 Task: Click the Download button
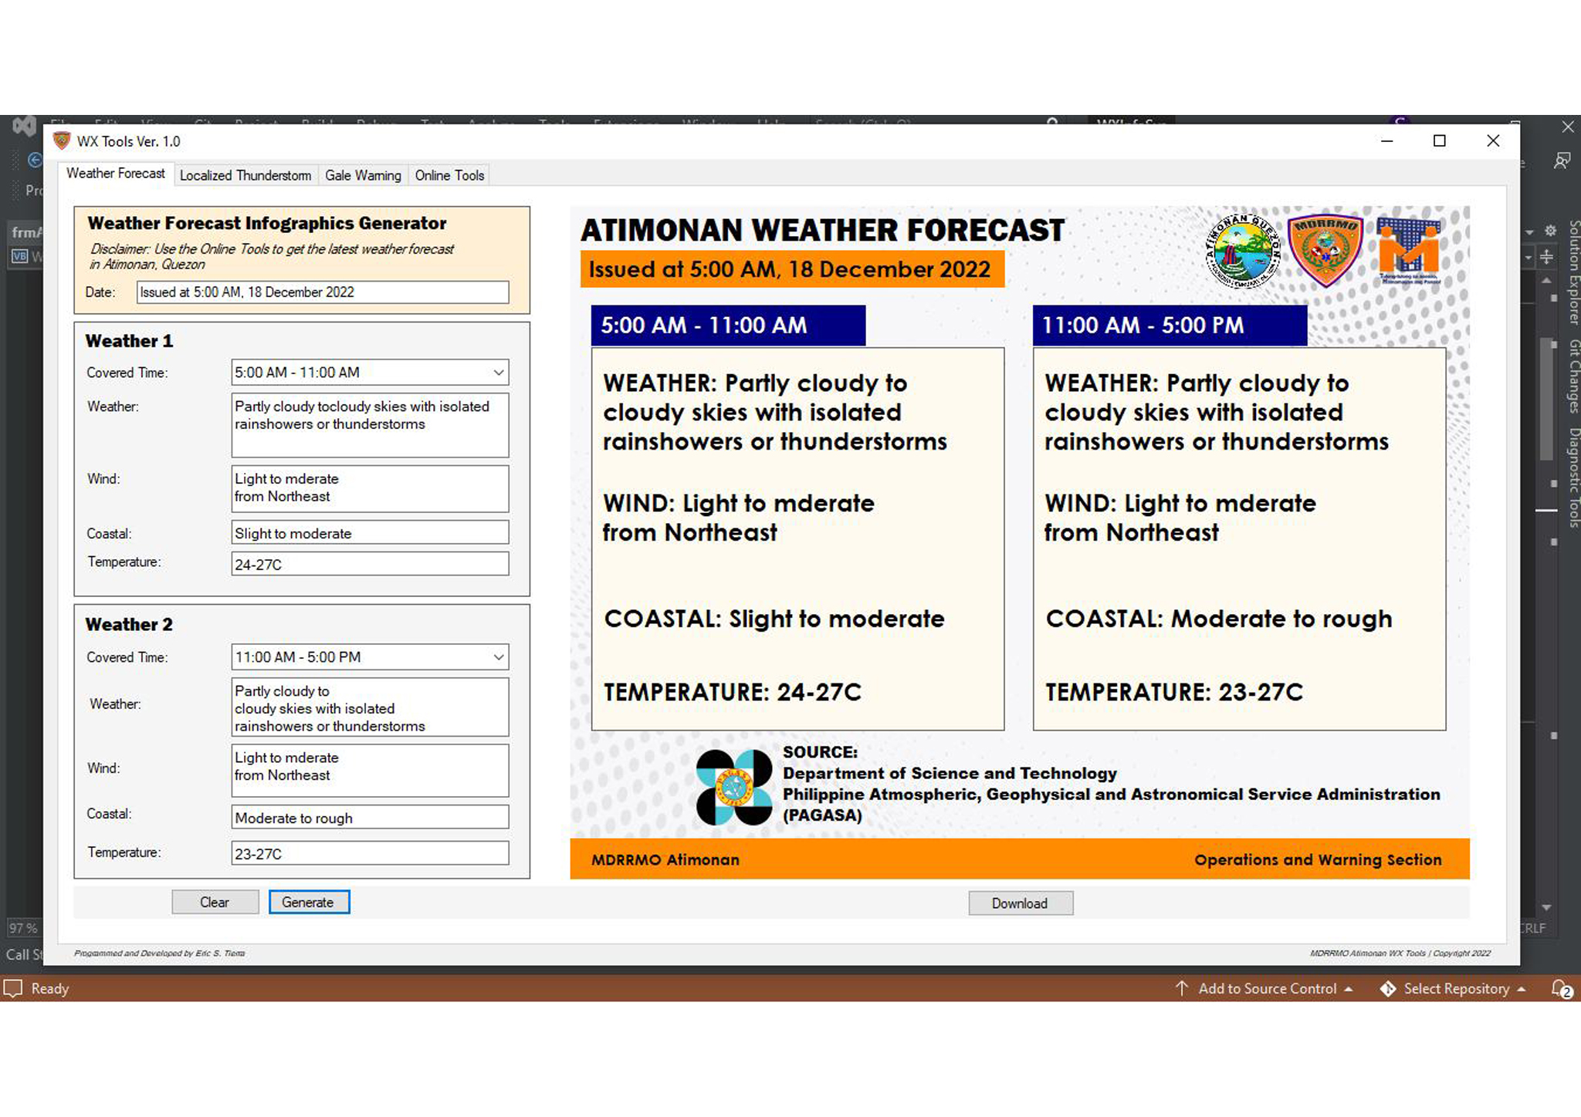pos(1021,903)
